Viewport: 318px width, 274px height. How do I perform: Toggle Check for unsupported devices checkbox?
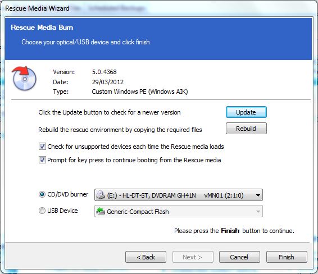[x=42, y=146]
